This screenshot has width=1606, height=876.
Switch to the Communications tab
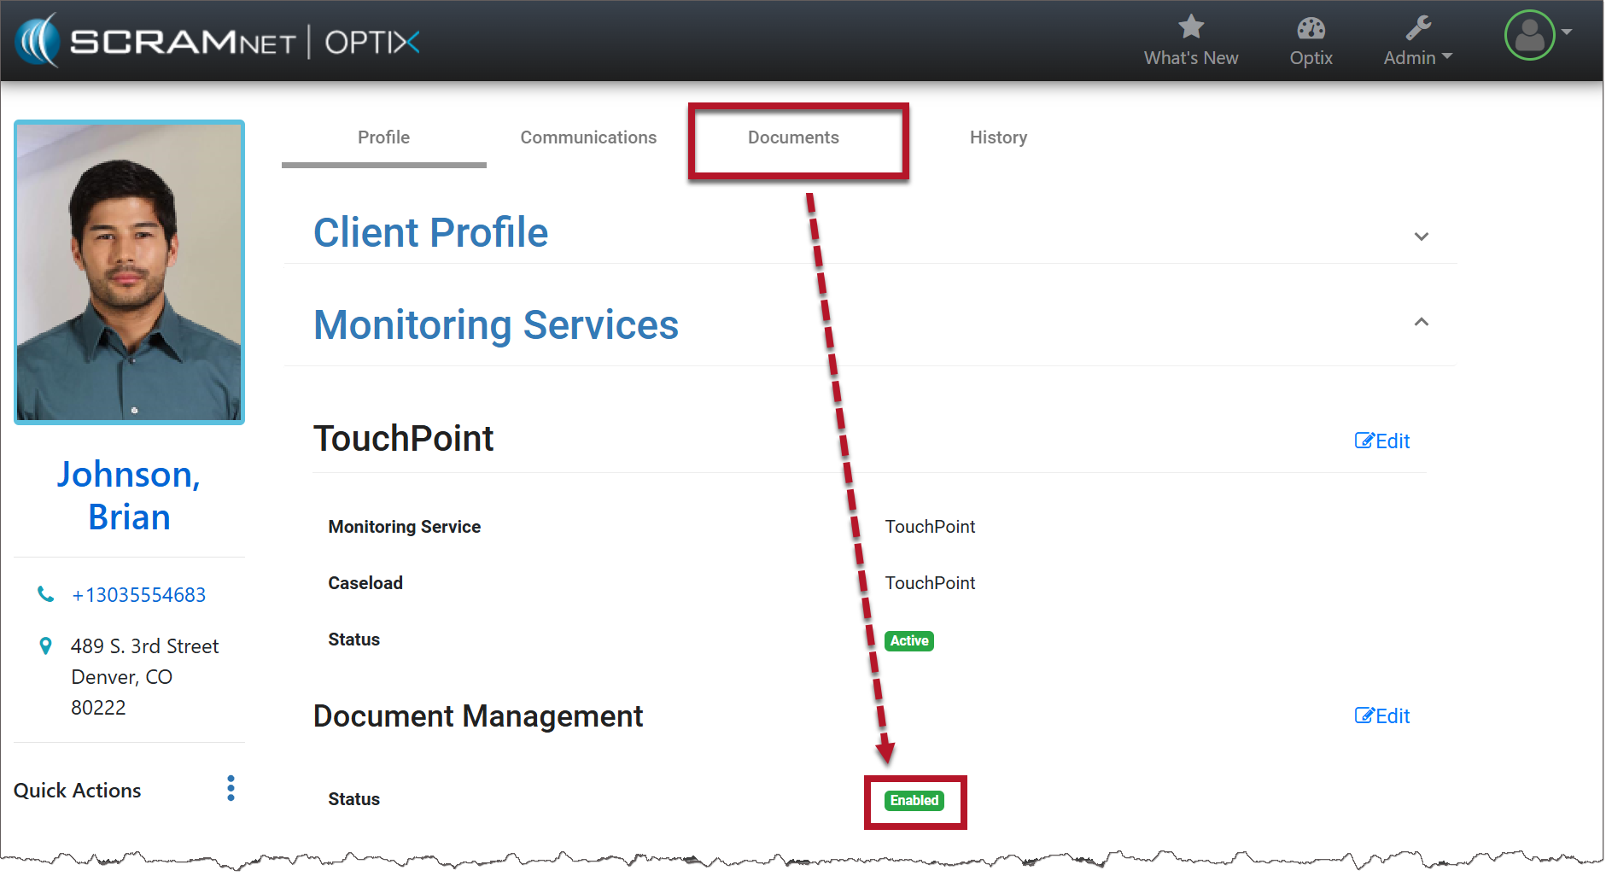[x=588, y=137]
